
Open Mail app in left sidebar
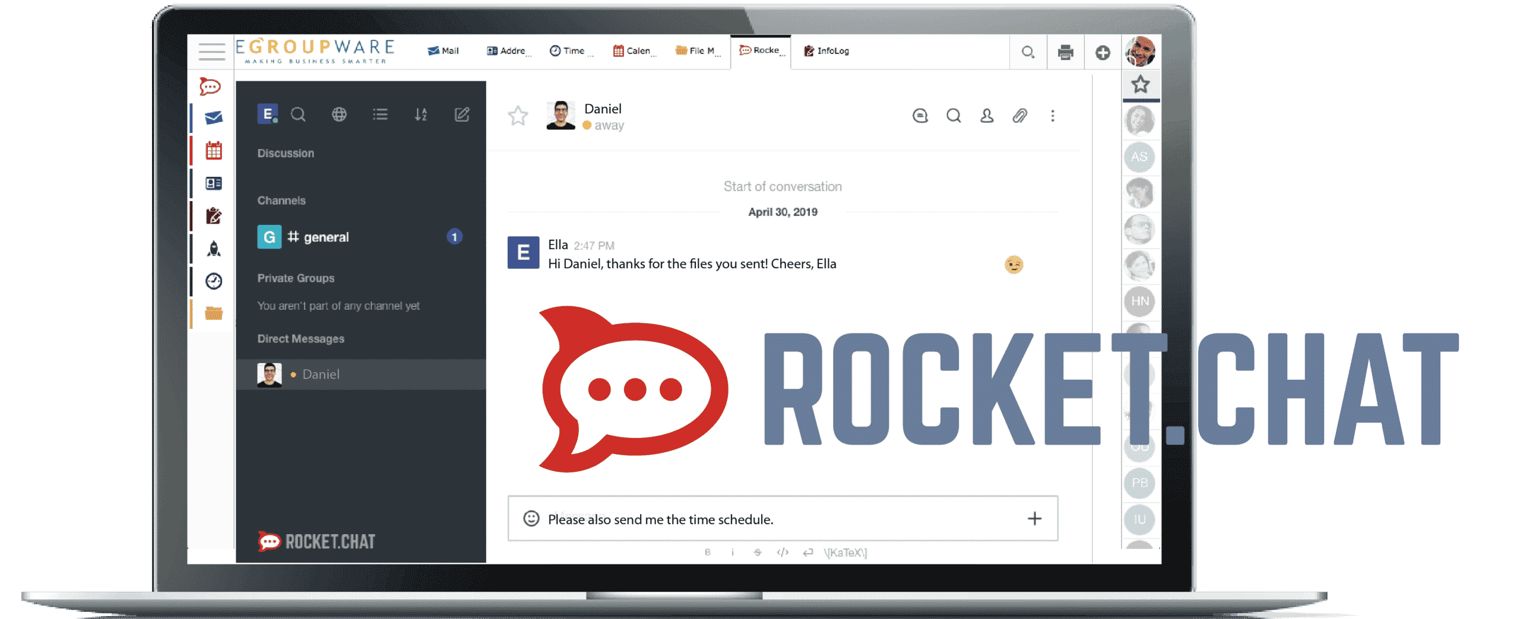[213, 118]
